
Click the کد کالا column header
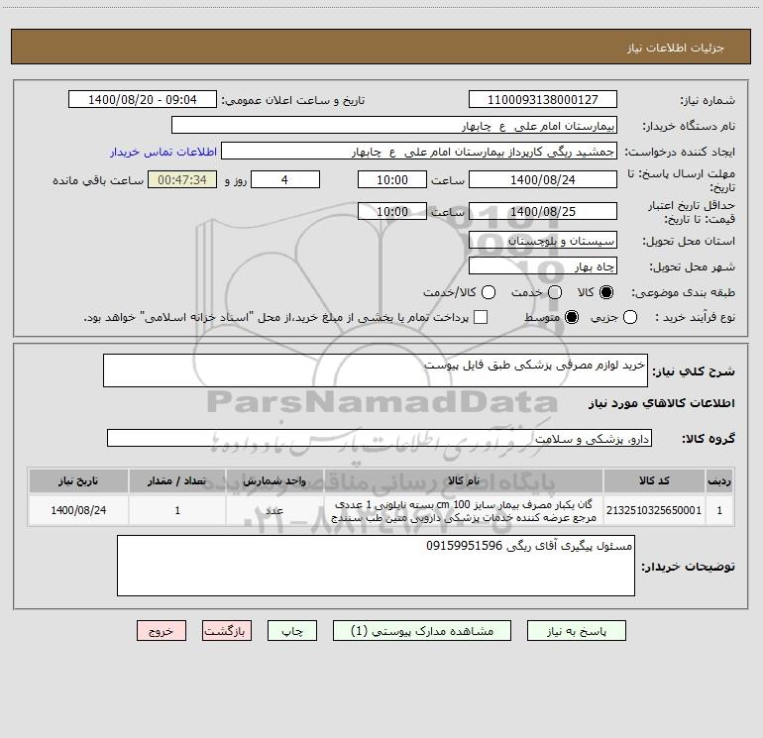pos(654,480)
